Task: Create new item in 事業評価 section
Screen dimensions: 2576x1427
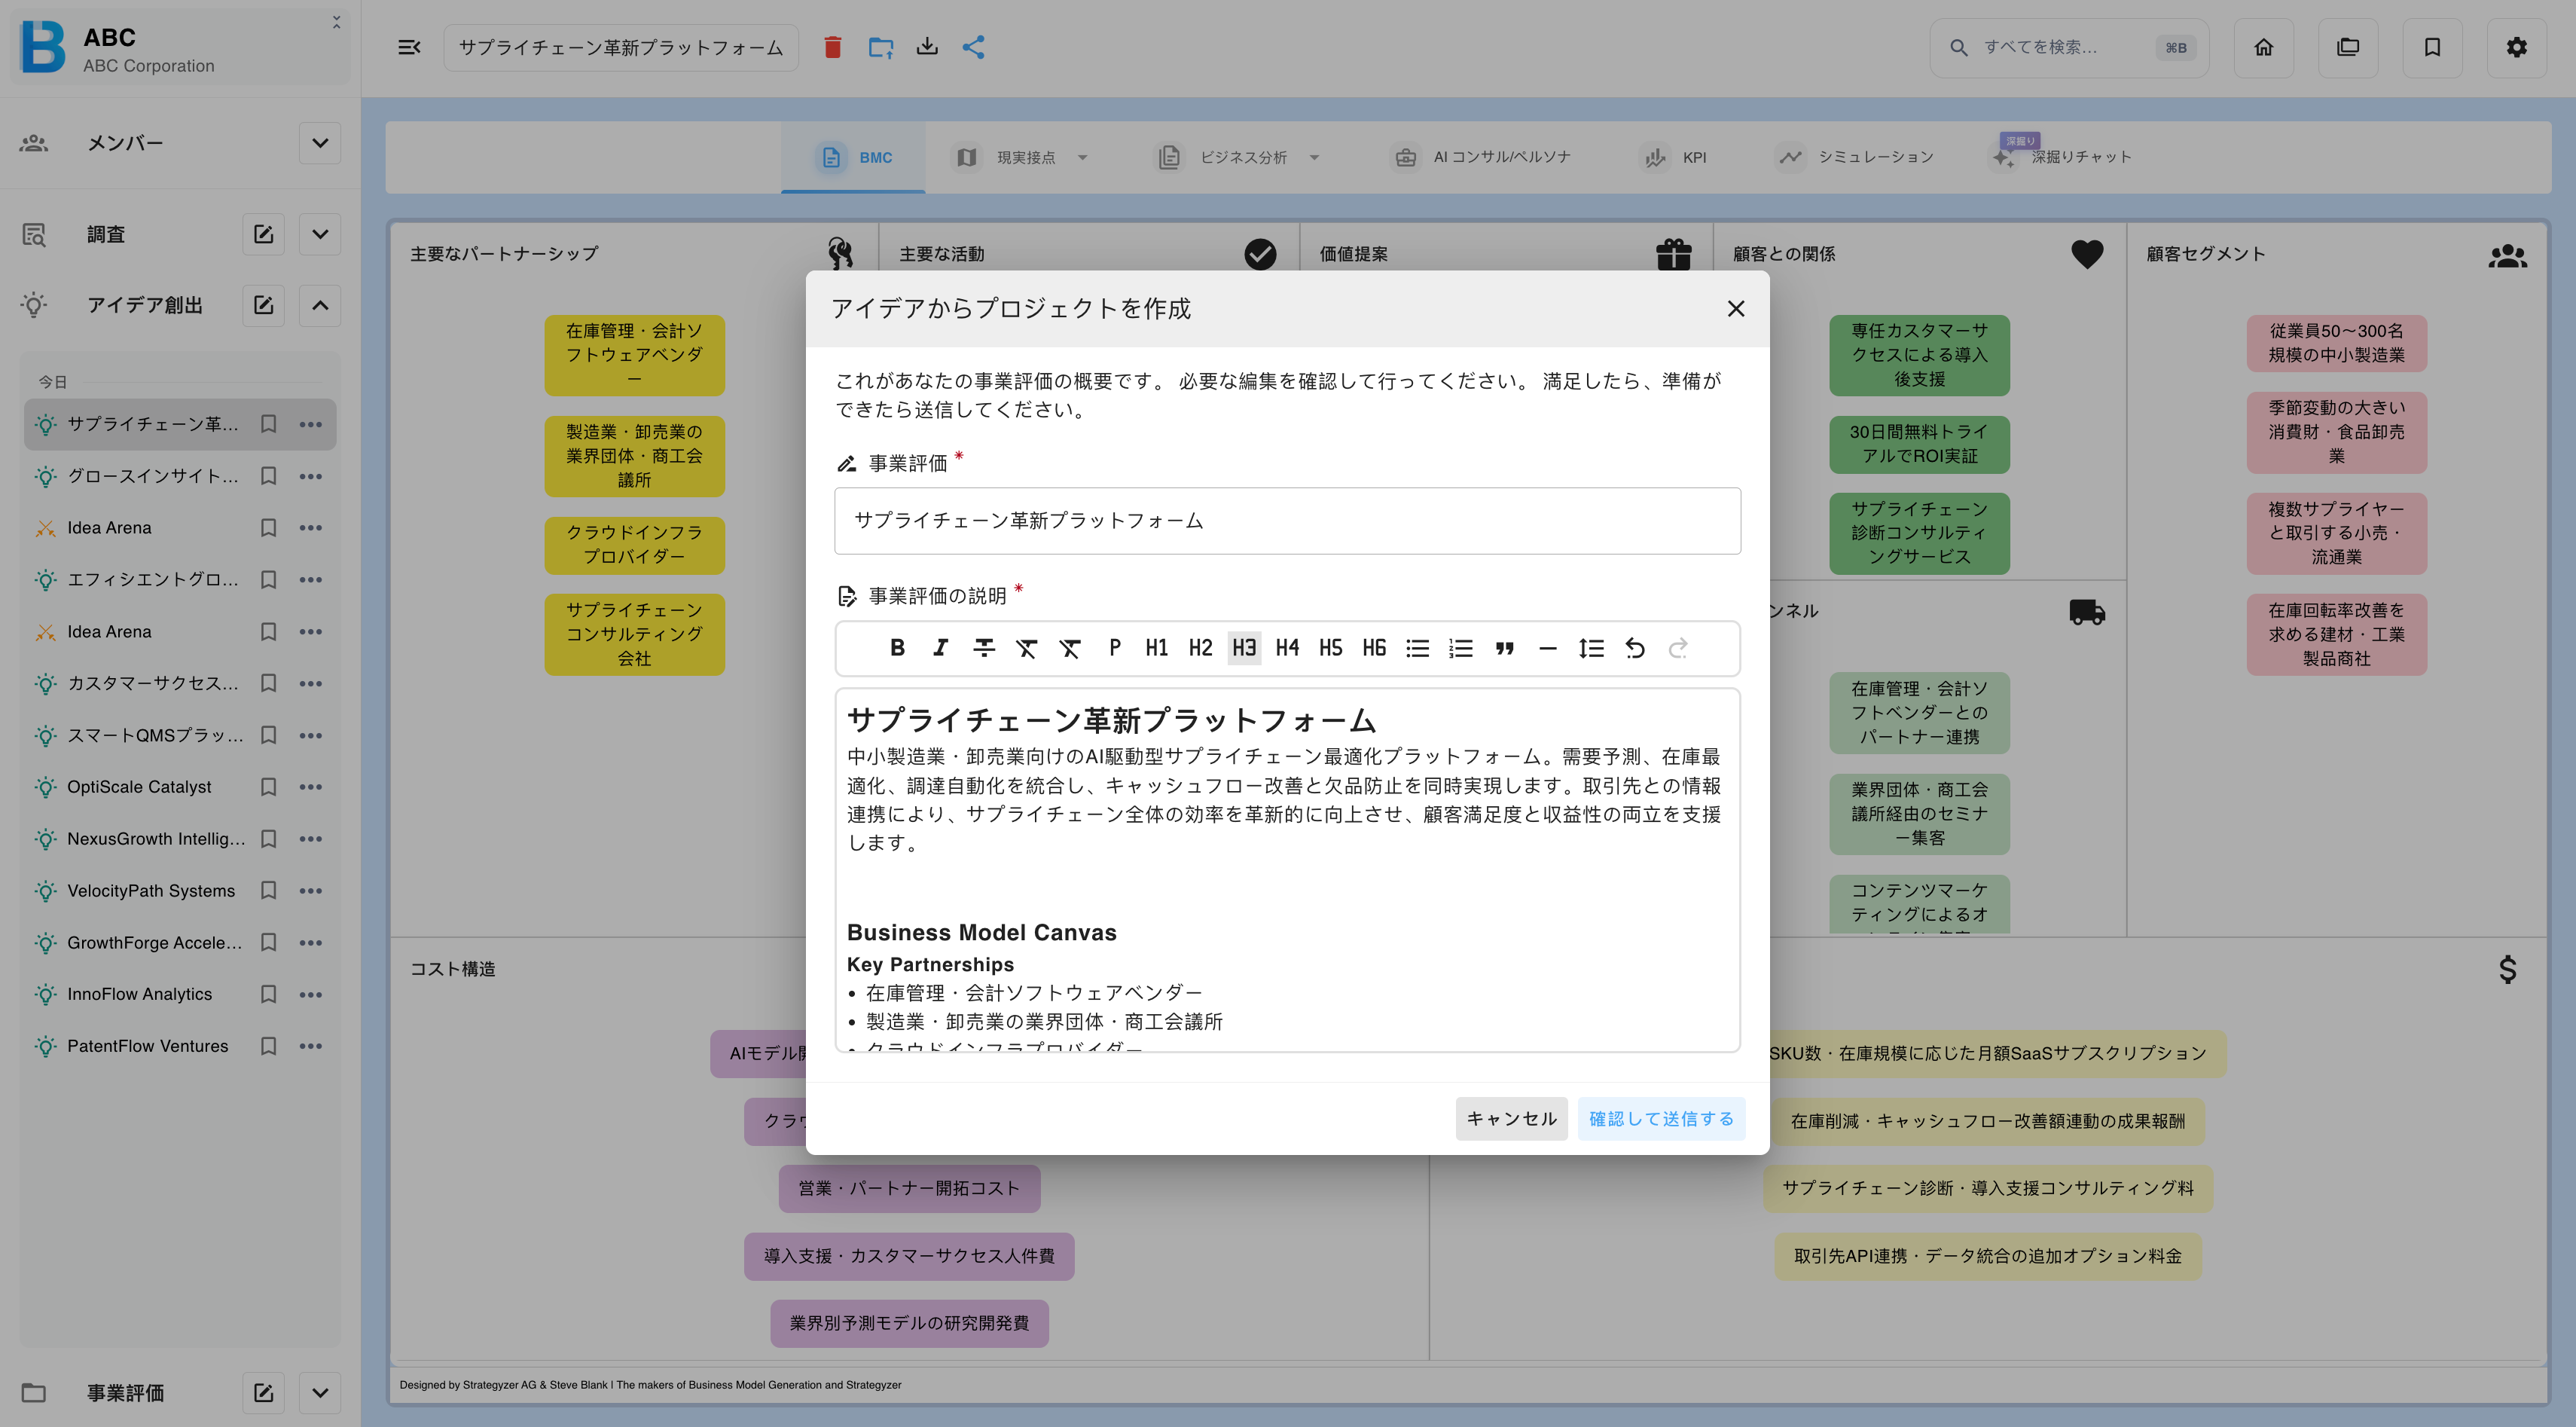Action: 263,1392
